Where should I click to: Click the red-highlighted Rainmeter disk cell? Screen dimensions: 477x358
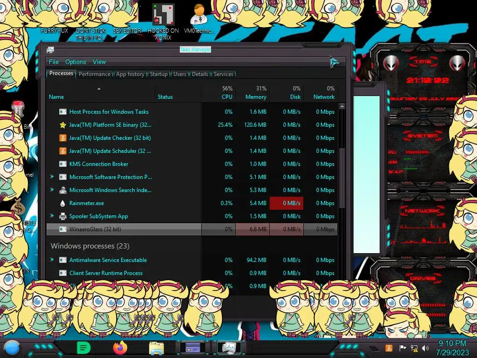pyautogui.click(x=286, y=203)
